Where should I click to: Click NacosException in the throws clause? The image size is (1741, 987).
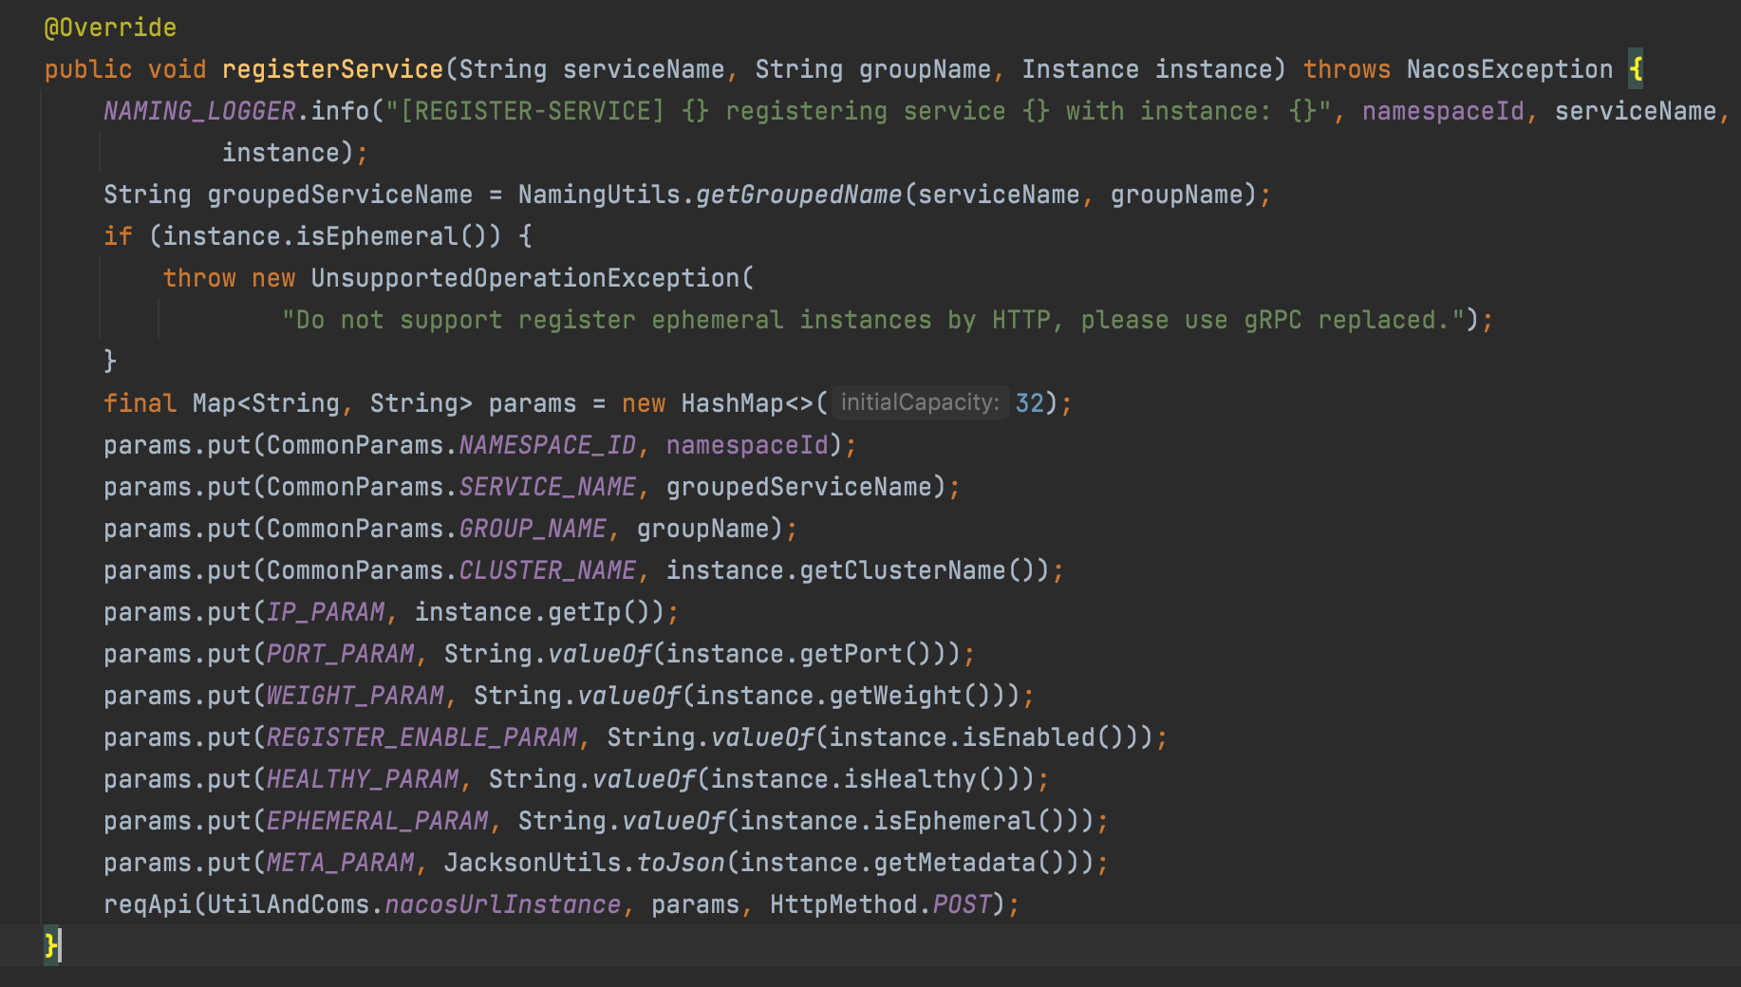click(1509, 69)
